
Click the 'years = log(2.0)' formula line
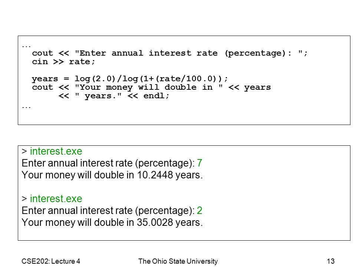tap(130, 79)
